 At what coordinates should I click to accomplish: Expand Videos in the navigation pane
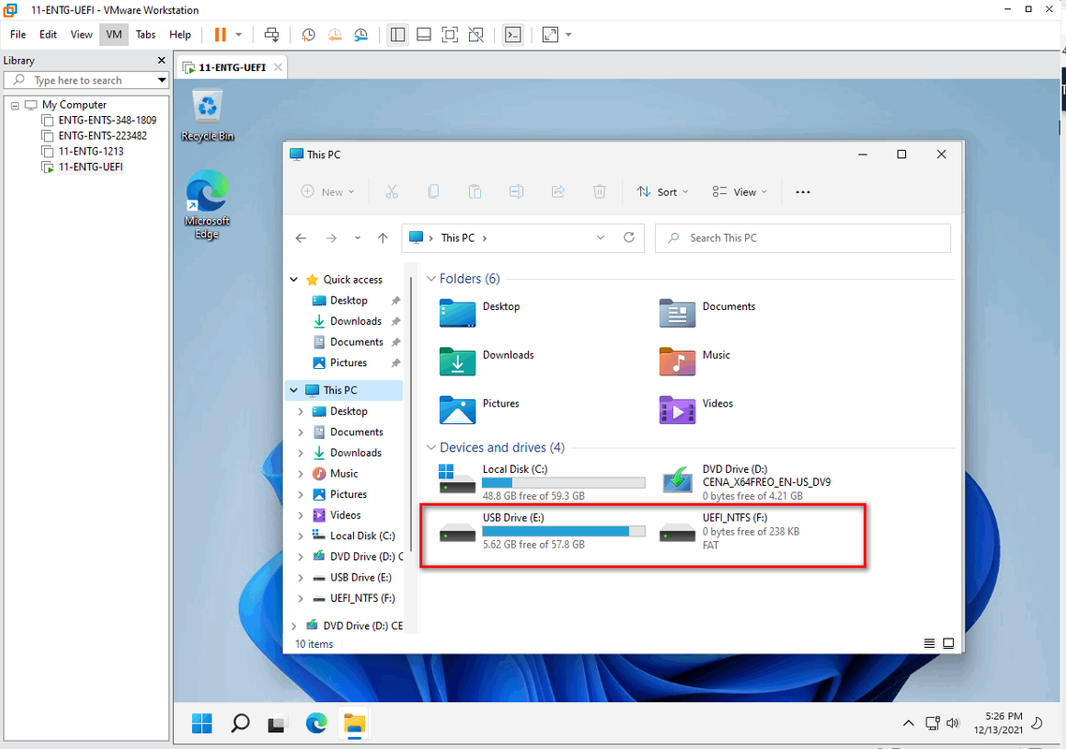point(300,516)
